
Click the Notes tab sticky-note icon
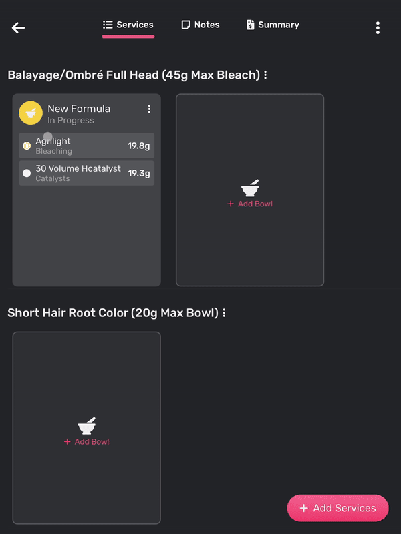[186, 25]
